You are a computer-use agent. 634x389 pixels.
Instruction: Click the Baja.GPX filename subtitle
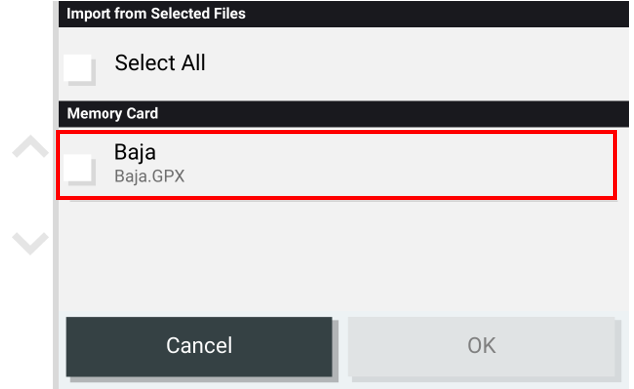[x=149, y=176]
